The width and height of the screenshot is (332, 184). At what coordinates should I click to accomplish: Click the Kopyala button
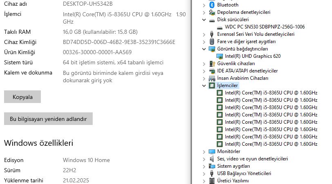(x=22, y=97)
